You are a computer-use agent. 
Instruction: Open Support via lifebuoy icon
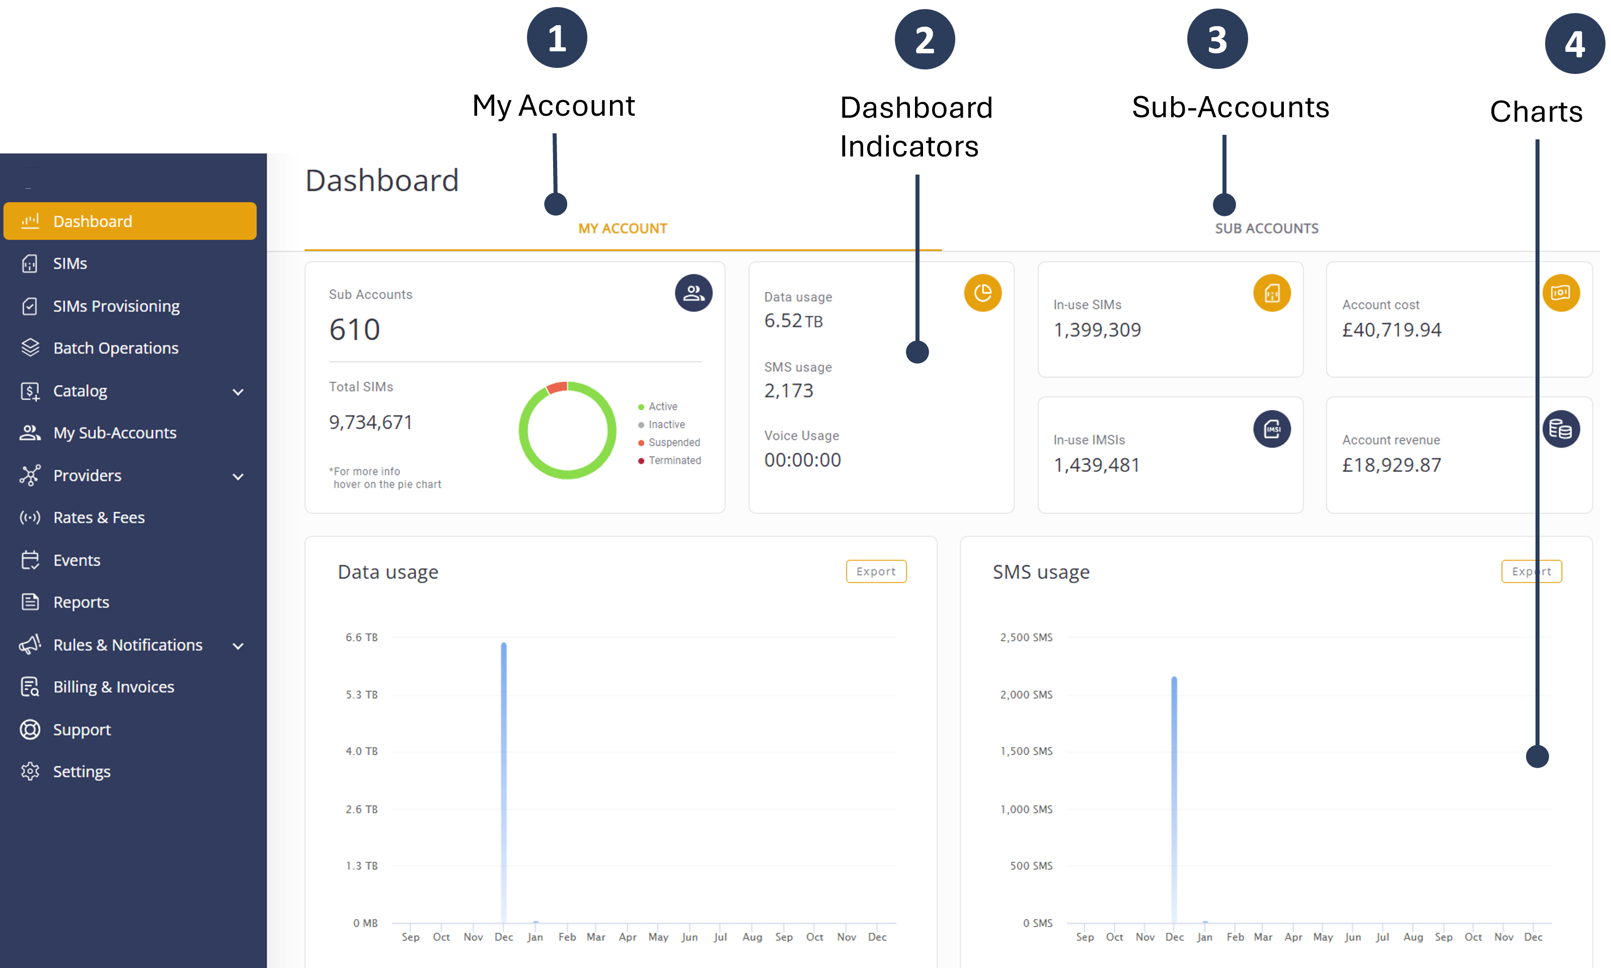click(x=30, y=729)
